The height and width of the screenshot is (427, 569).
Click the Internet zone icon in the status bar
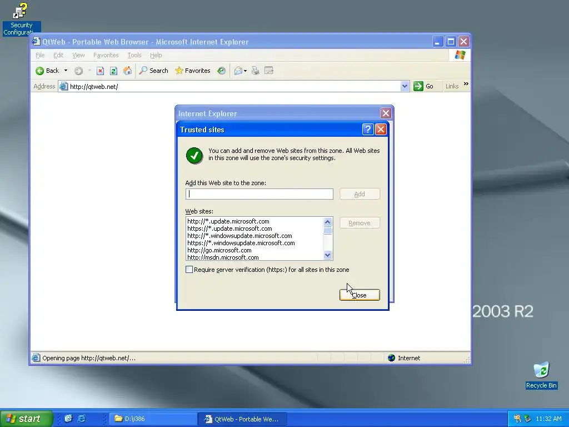[391, 358]
